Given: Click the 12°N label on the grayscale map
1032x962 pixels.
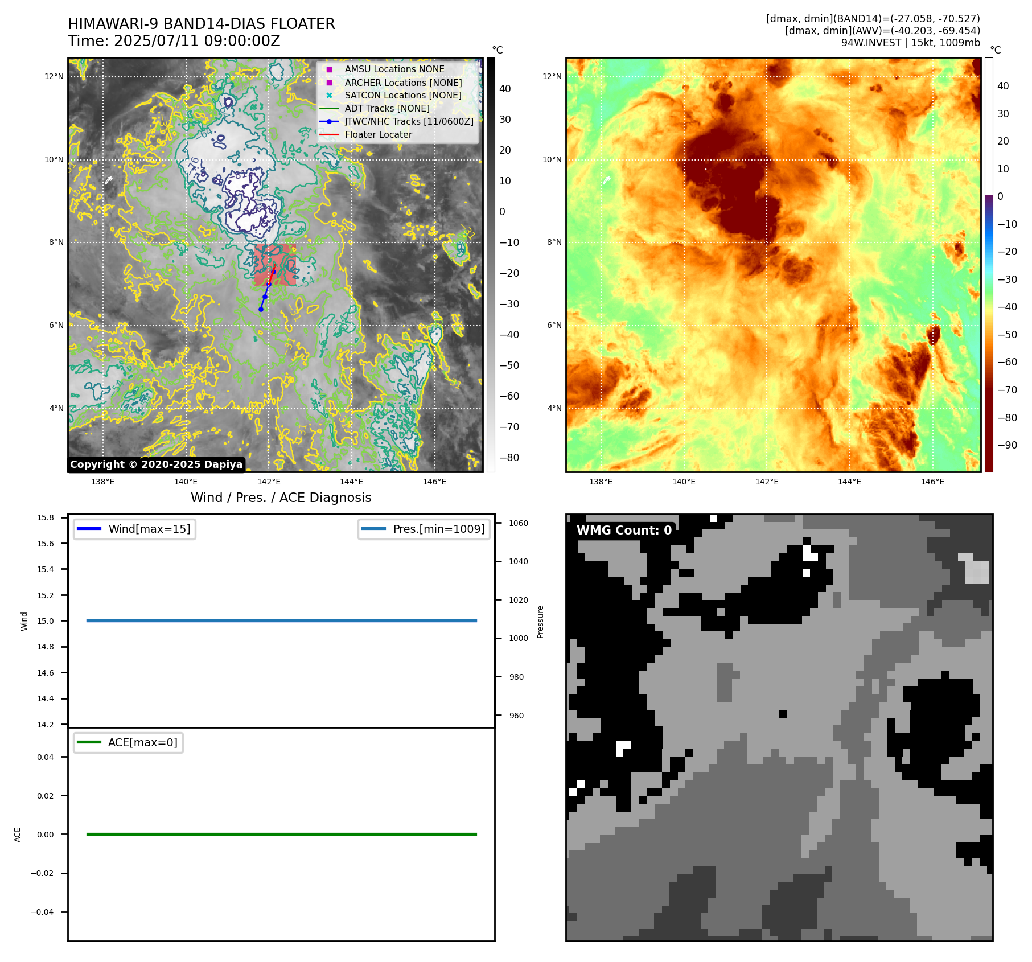Looking at the screenshot, I should (x=54, y=76).
